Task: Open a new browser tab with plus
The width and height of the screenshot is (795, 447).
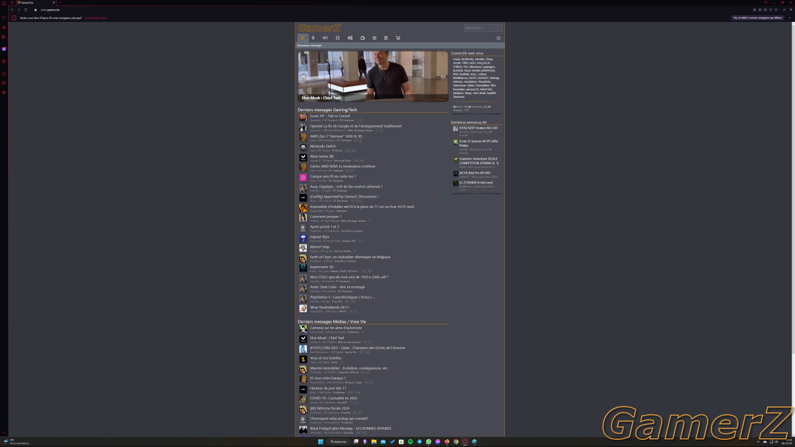Action: pyautogui.click(x=60, y=3)
